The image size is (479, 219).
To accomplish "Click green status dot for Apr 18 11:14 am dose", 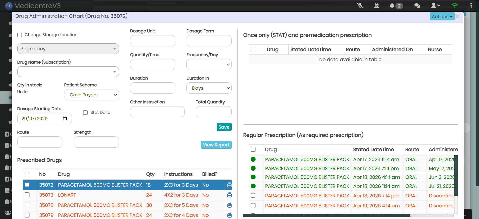I will (253, 186).
